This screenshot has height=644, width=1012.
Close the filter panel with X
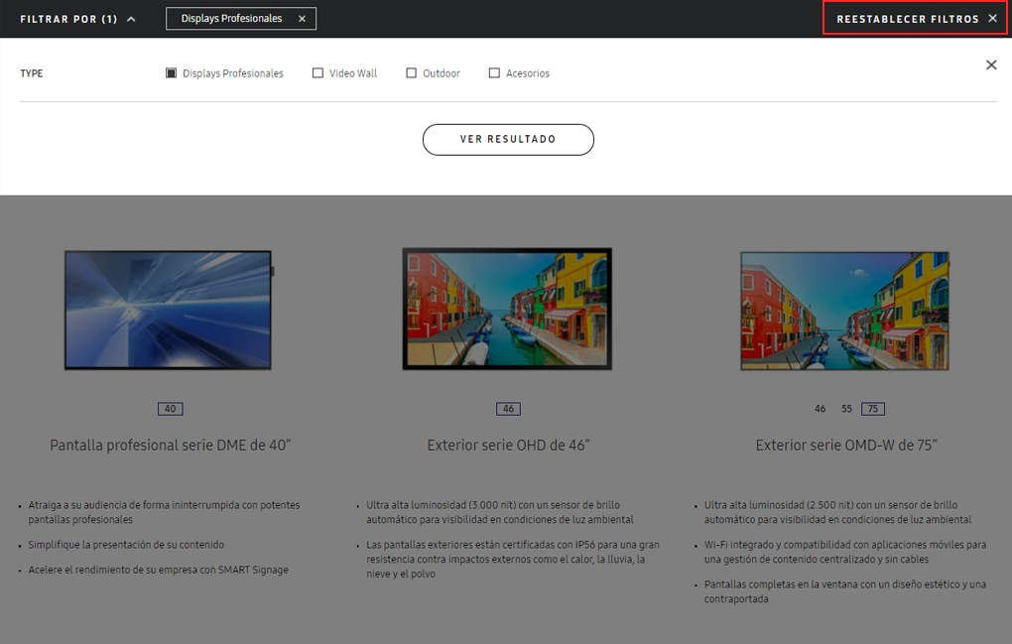click(991, 64)
